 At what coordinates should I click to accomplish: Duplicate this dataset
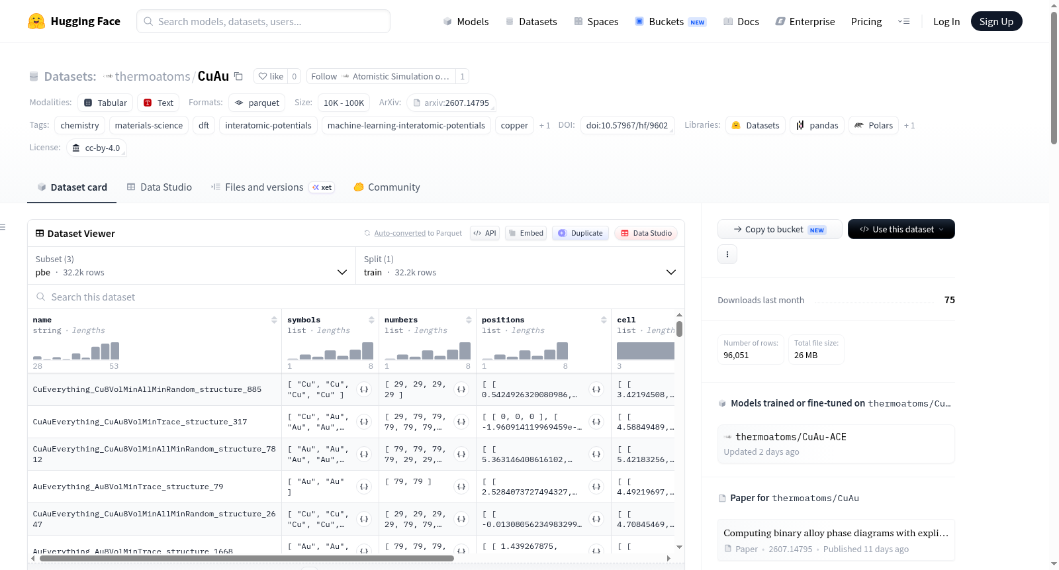tap(580, 233)
